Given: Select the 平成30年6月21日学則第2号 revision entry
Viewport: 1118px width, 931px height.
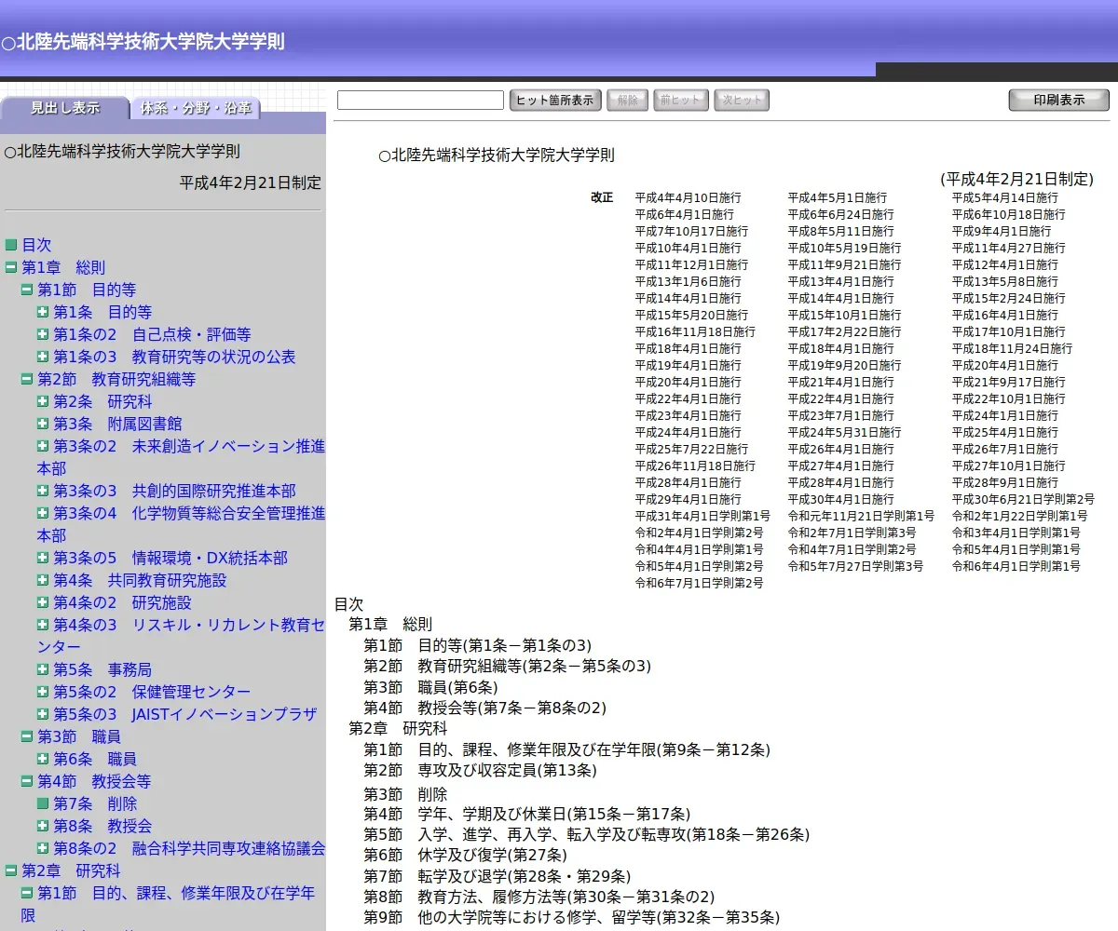Looking at the screenshot, I should (1023, 499).
